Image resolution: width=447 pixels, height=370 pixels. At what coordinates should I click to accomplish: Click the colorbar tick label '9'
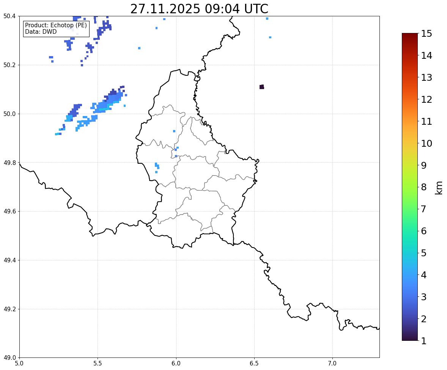[x=424, y=165]
